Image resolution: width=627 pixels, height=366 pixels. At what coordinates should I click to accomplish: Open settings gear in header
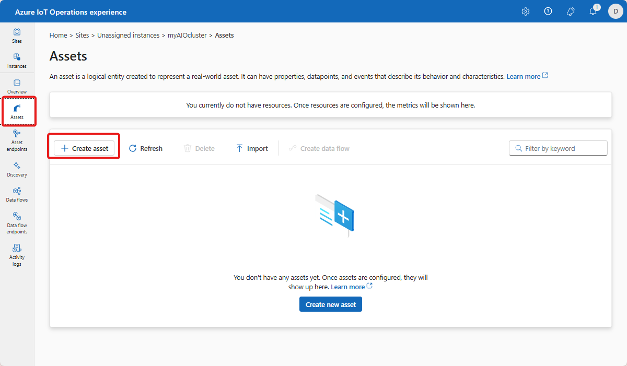[x=526, y=11]
